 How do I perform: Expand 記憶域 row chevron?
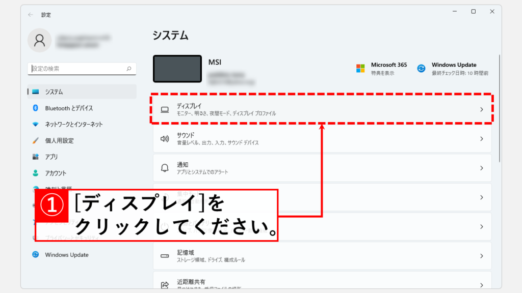481,256
